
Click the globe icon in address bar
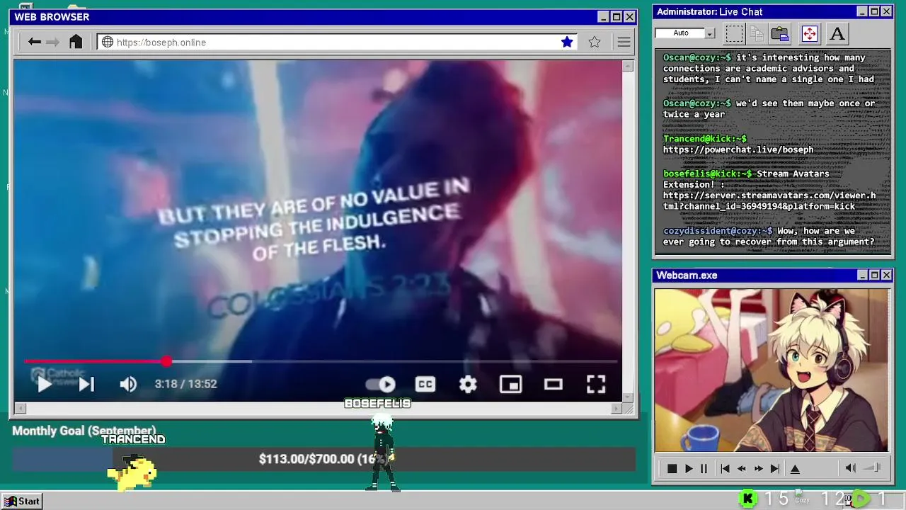[108, 42]
